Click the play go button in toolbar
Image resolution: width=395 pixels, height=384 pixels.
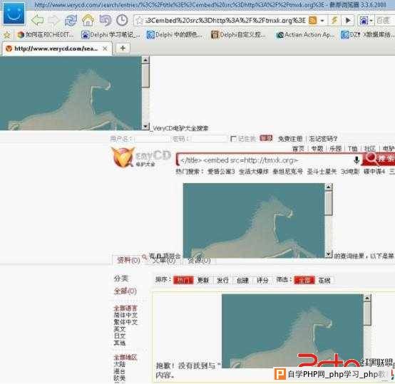click(348, 20)
